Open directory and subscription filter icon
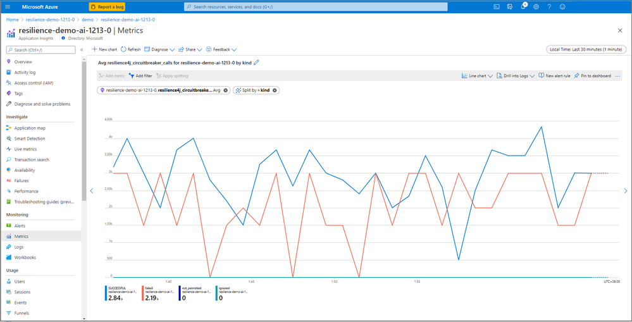This screenshot has width=632, height=322. 510,7
